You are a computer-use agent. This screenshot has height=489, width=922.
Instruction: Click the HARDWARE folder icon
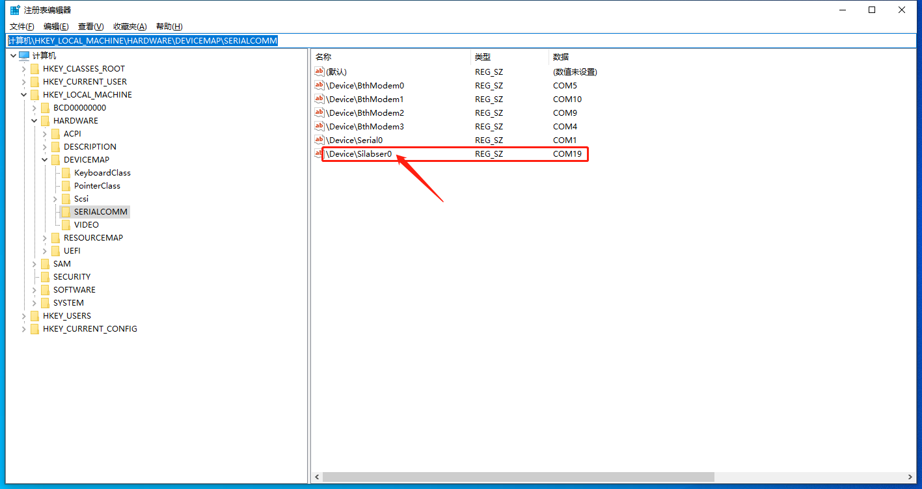[45, 121]
